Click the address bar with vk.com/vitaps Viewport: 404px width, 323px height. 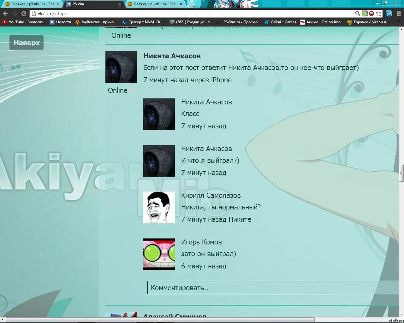click(x=189, y=14)
